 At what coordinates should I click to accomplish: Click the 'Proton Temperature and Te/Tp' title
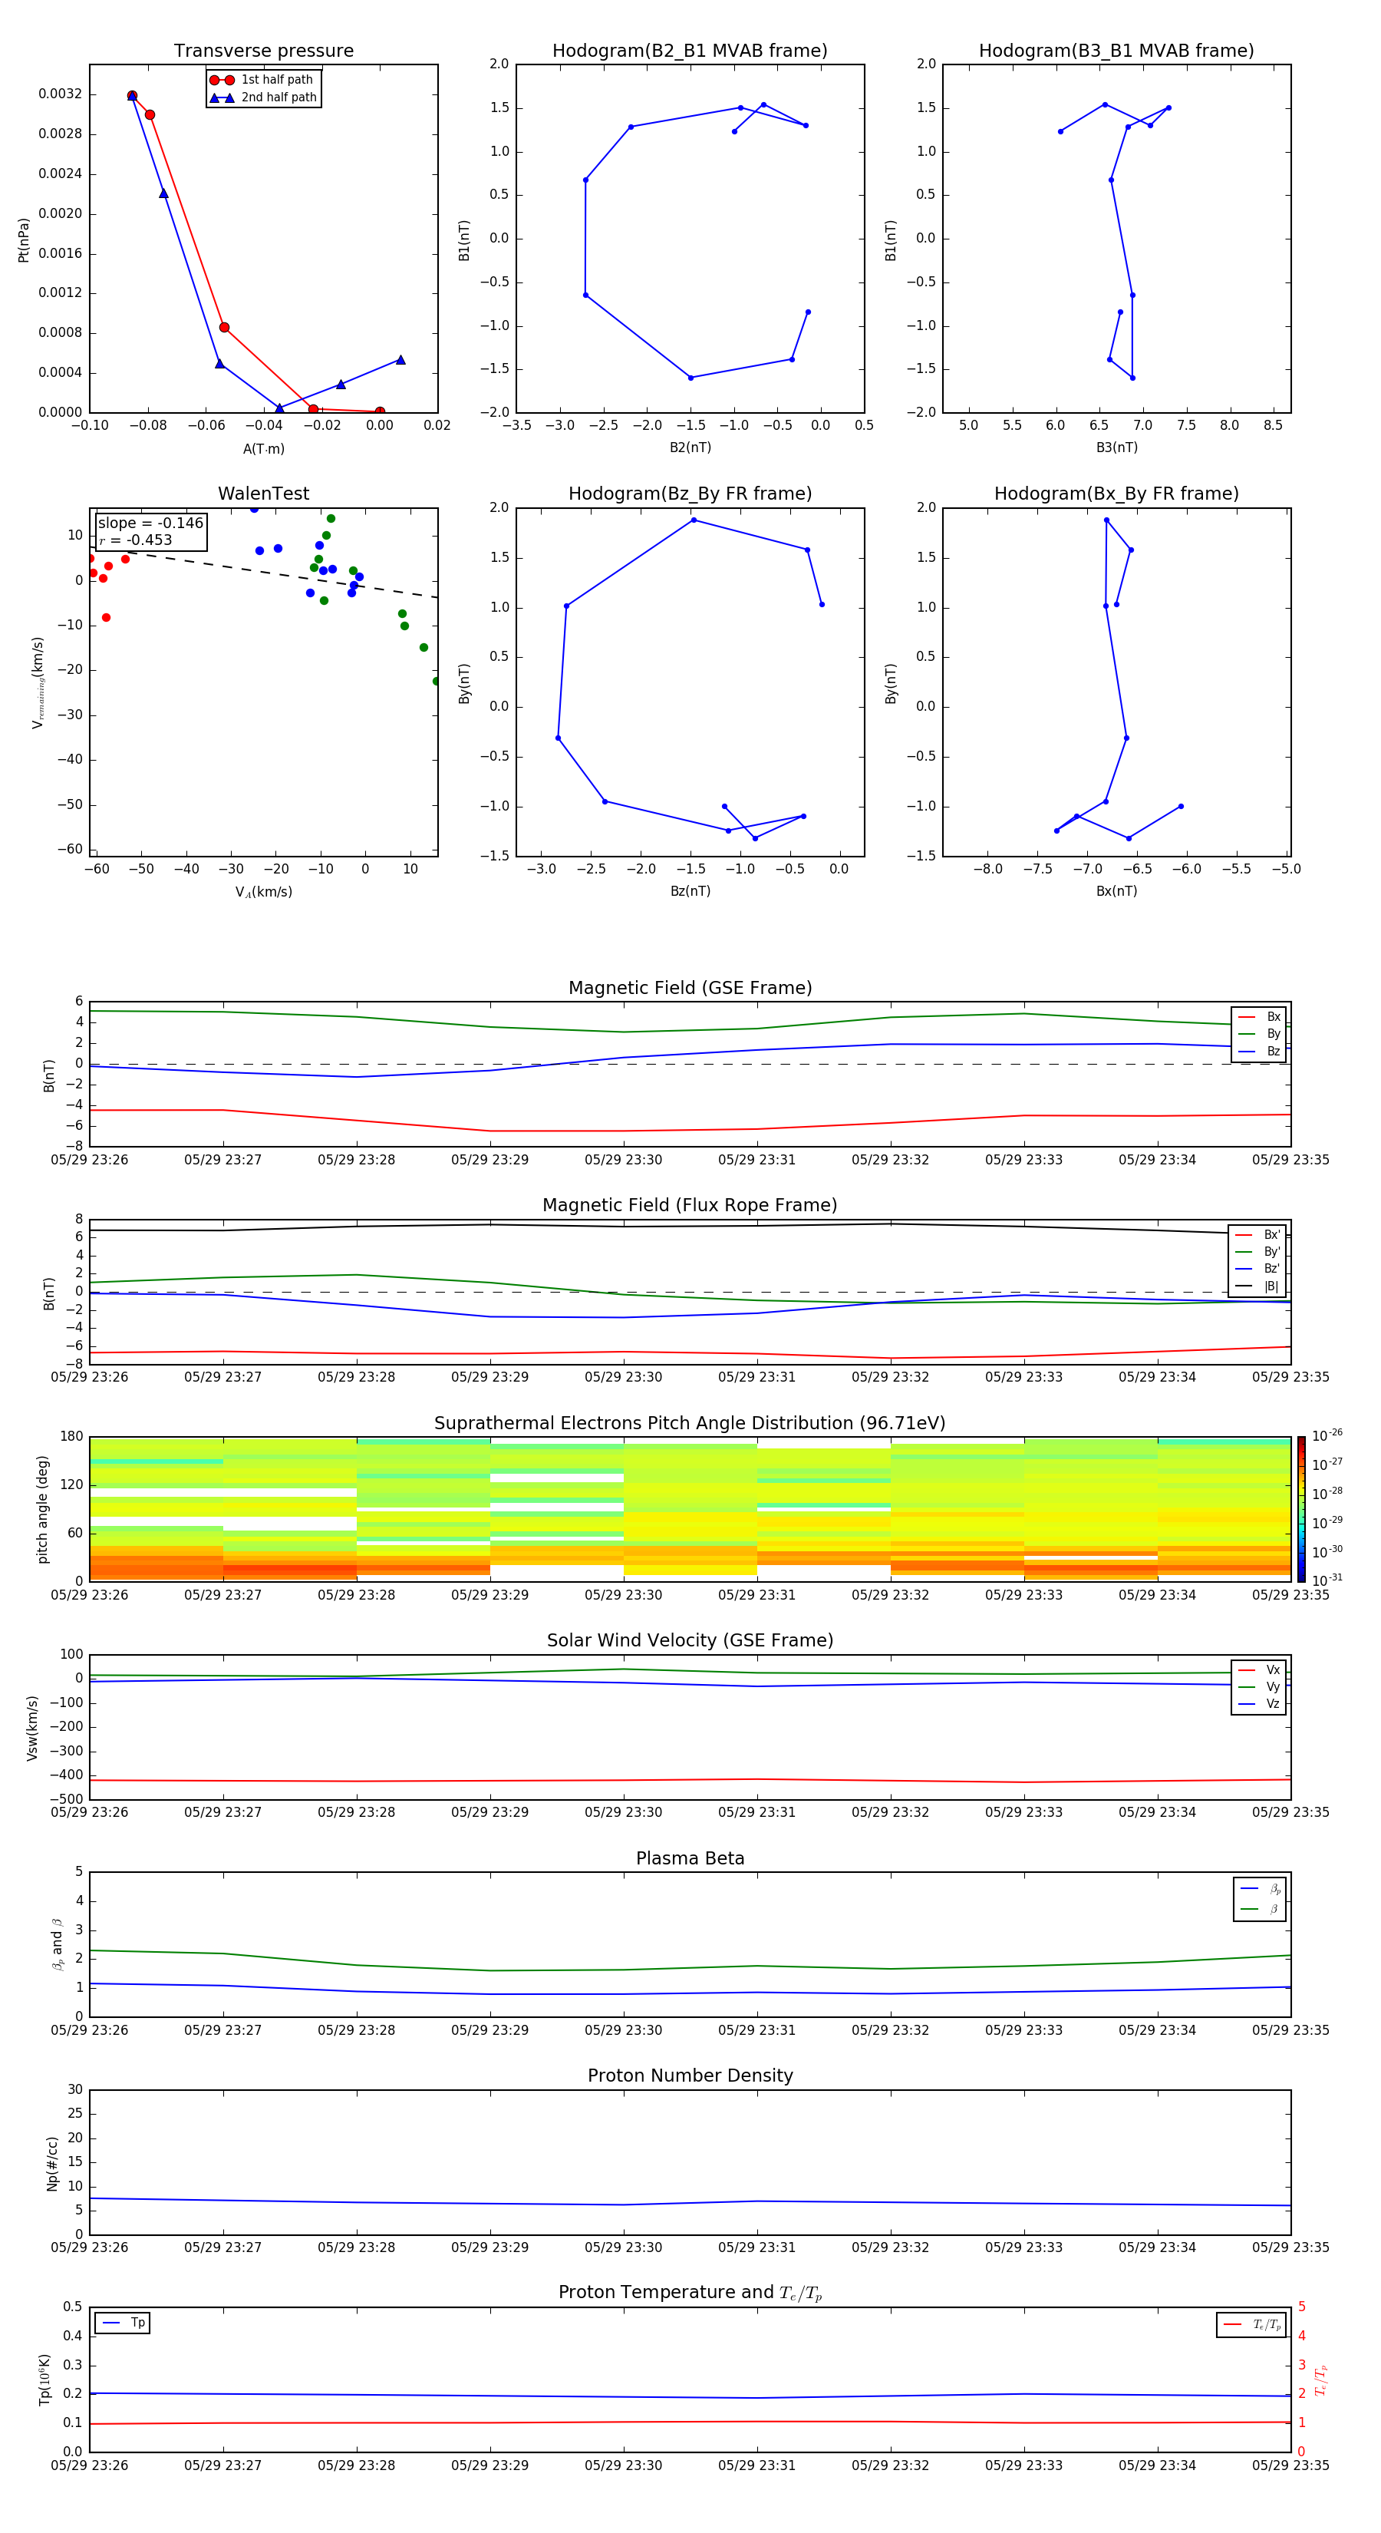(x=690, y=2293)
